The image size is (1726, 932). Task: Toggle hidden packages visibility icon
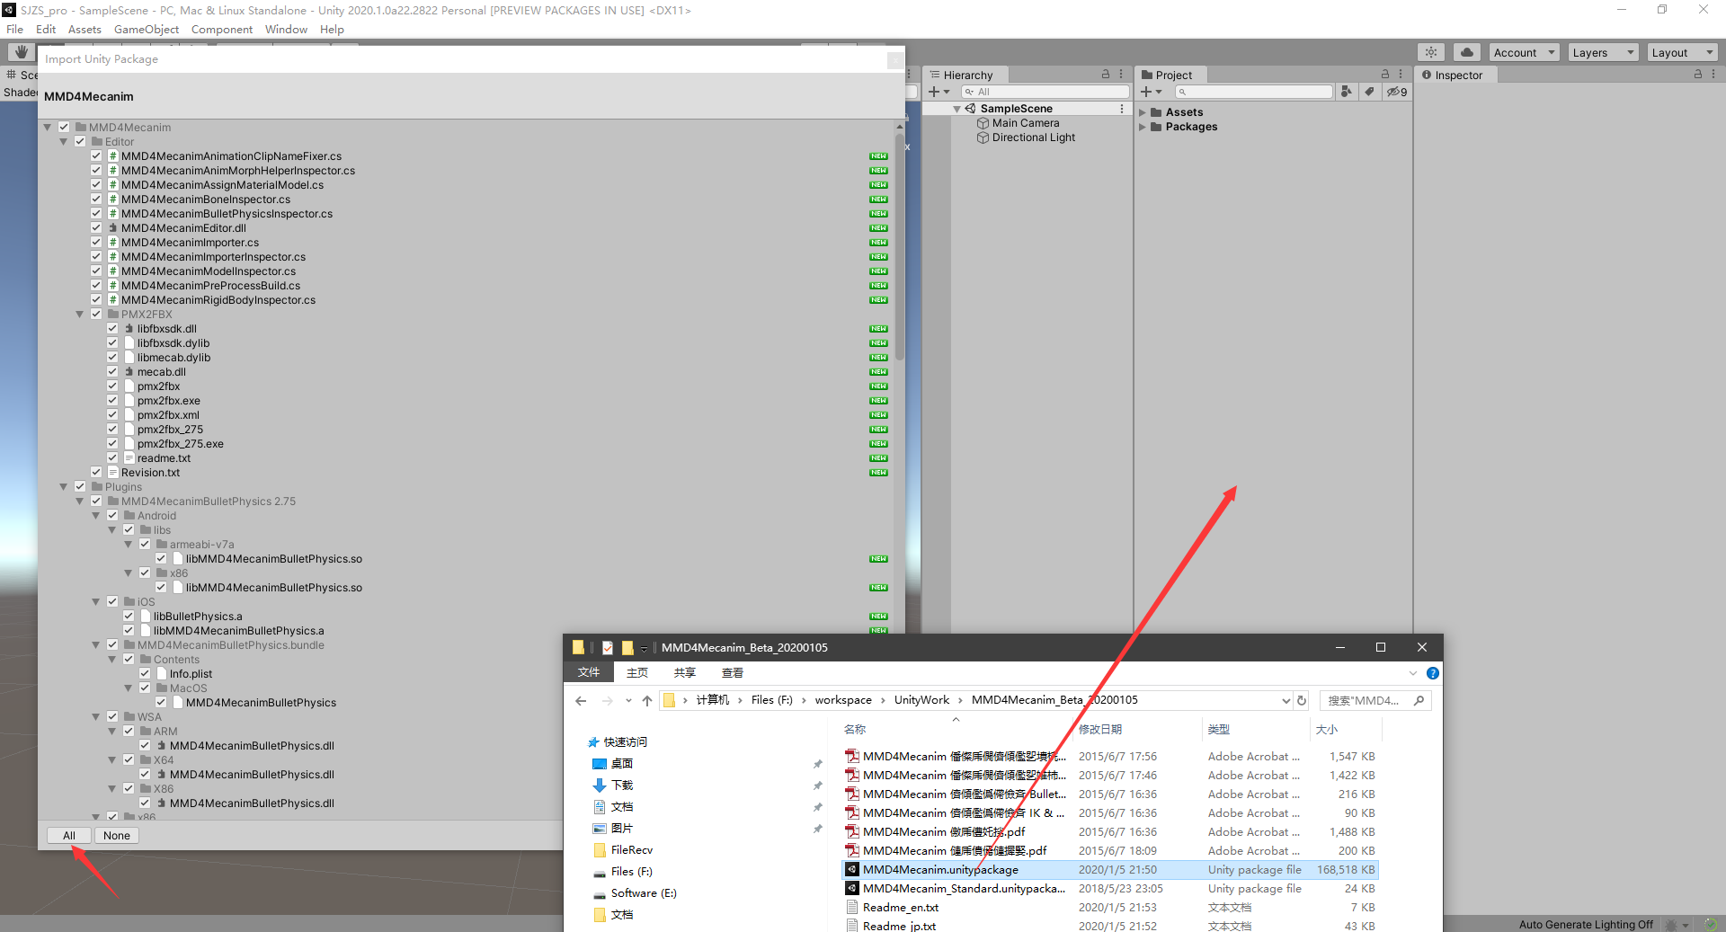1396,92
